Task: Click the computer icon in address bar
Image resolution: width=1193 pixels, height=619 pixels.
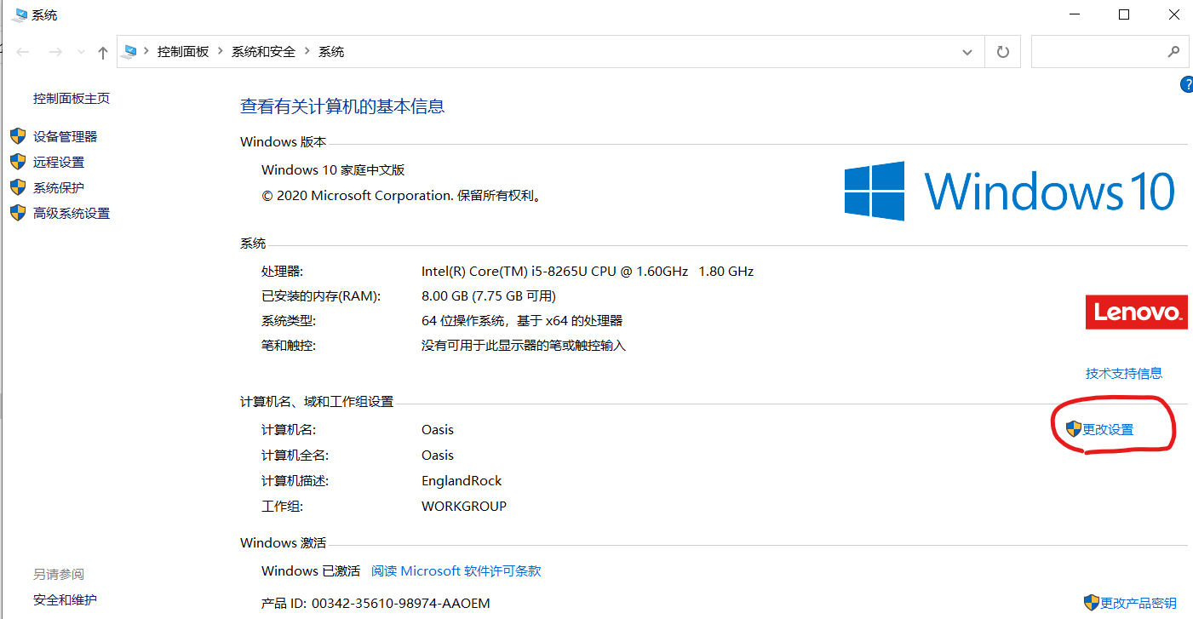Action: click(x=129, y=51)
